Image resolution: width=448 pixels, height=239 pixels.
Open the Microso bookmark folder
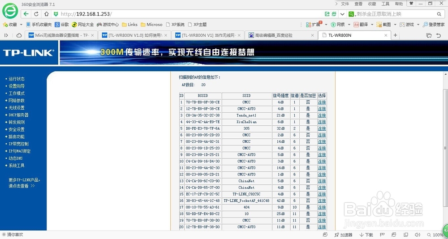coord(152,25)
